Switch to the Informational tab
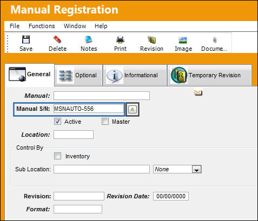Image resolution: width=258 pixels, height=221 pixels. click(x=135, y=75)
